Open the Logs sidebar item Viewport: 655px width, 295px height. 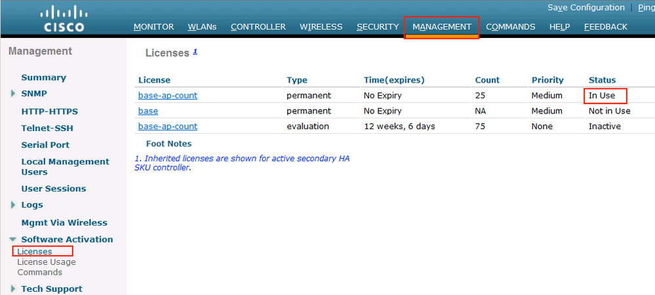point(32,205)
